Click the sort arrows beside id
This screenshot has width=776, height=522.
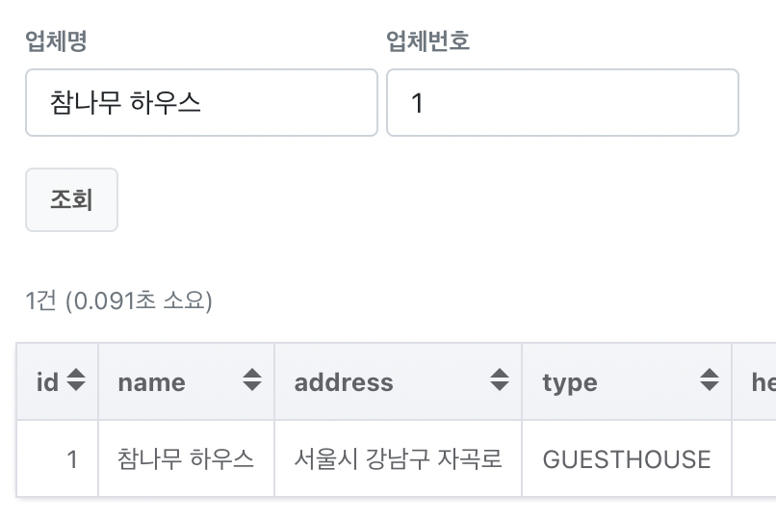76,381
